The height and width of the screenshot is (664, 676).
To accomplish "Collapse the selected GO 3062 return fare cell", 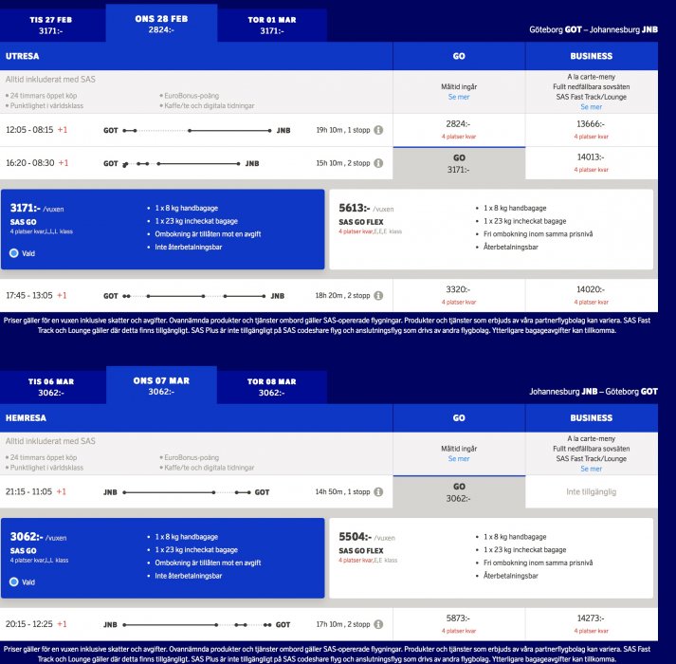I will [458, 492].
